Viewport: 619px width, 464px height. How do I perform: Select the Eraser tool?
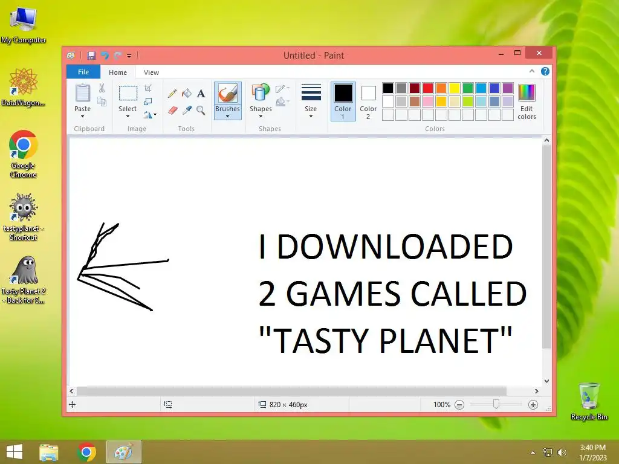172,110
